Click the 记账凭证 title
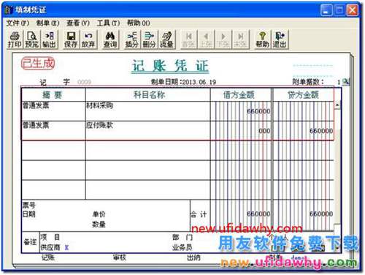The image size is (365, 275). tap(170, 66)
